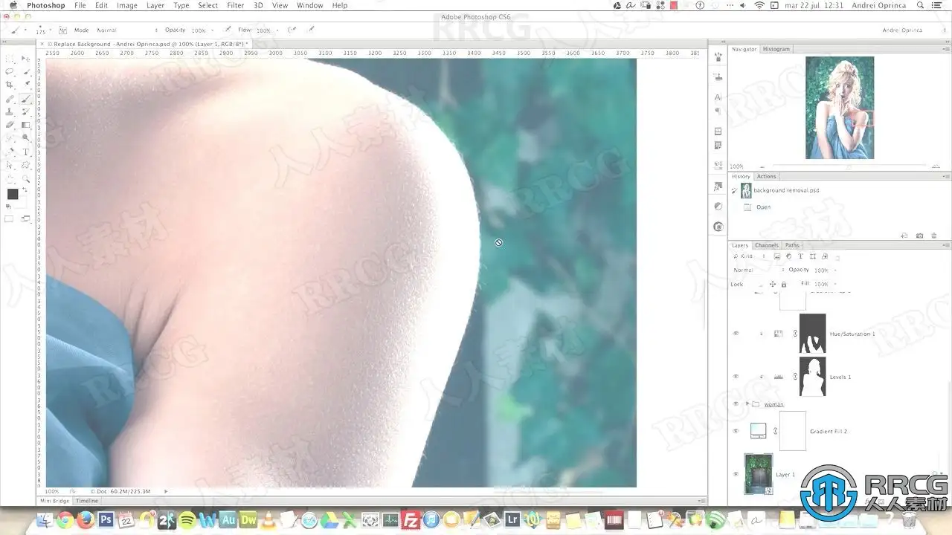Screen dimensions: 952x535
Task: Select the Pen tool
Action: (10, 152)
